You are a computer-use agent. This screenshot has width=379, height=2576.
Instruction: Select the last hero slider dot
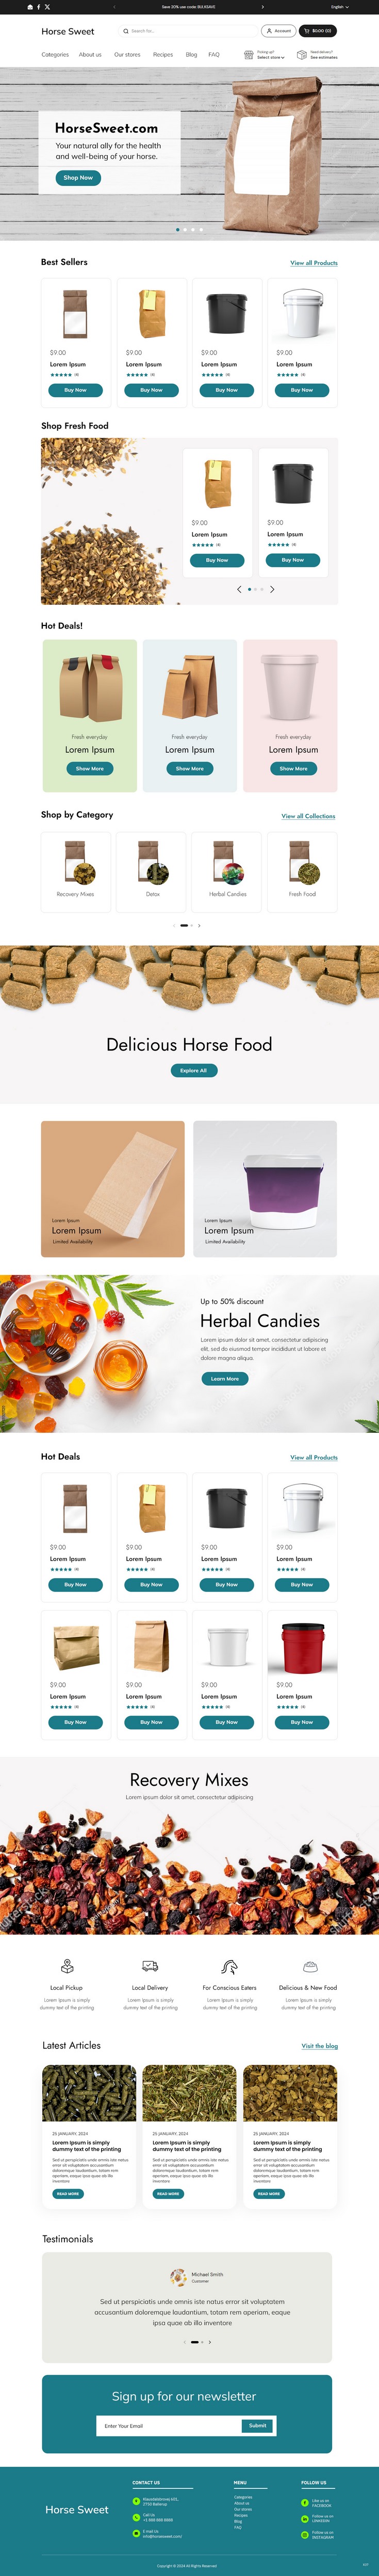click(x=201, y=229)
